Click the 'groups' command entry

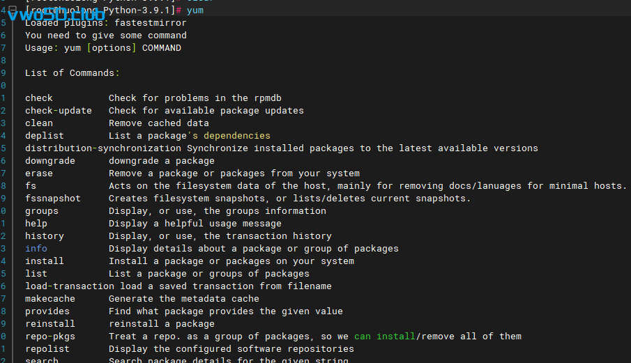41,211
